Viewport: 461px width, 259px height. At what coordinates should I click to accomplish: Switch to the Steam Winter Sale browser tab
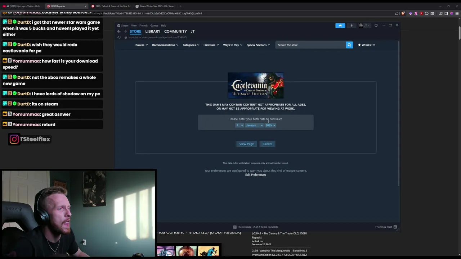pyautogui.click(x=155, y=6)
